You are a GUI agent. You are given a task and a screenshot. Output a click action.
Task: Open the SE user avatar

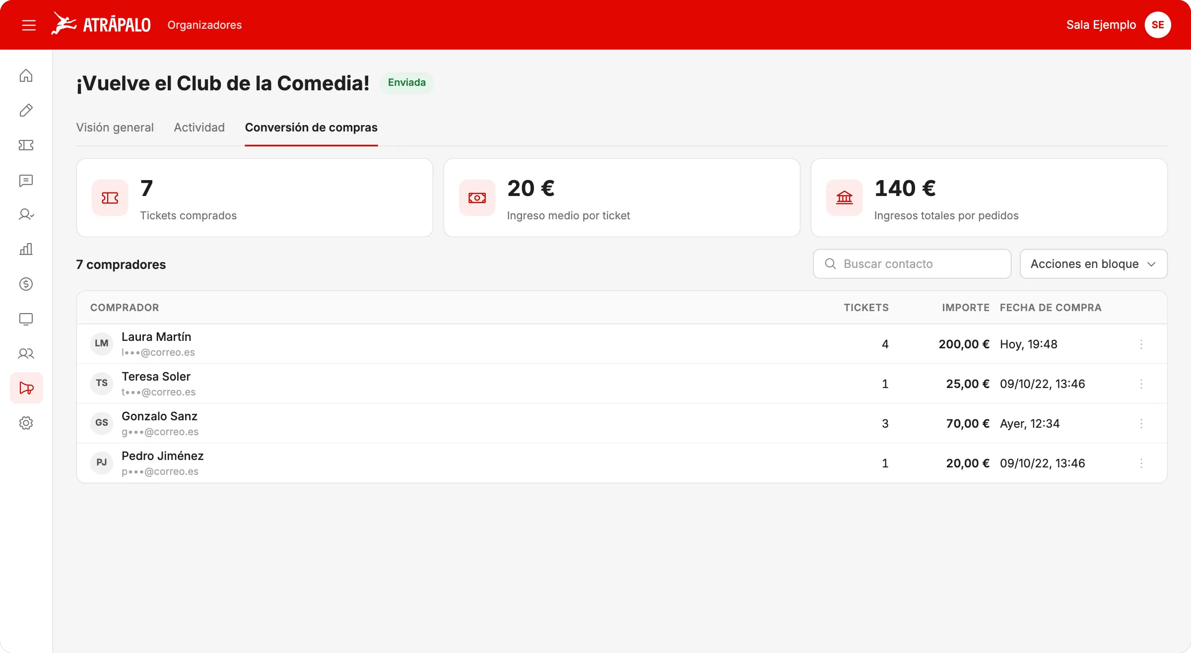pyautogui.click(x=1158, y=25)
